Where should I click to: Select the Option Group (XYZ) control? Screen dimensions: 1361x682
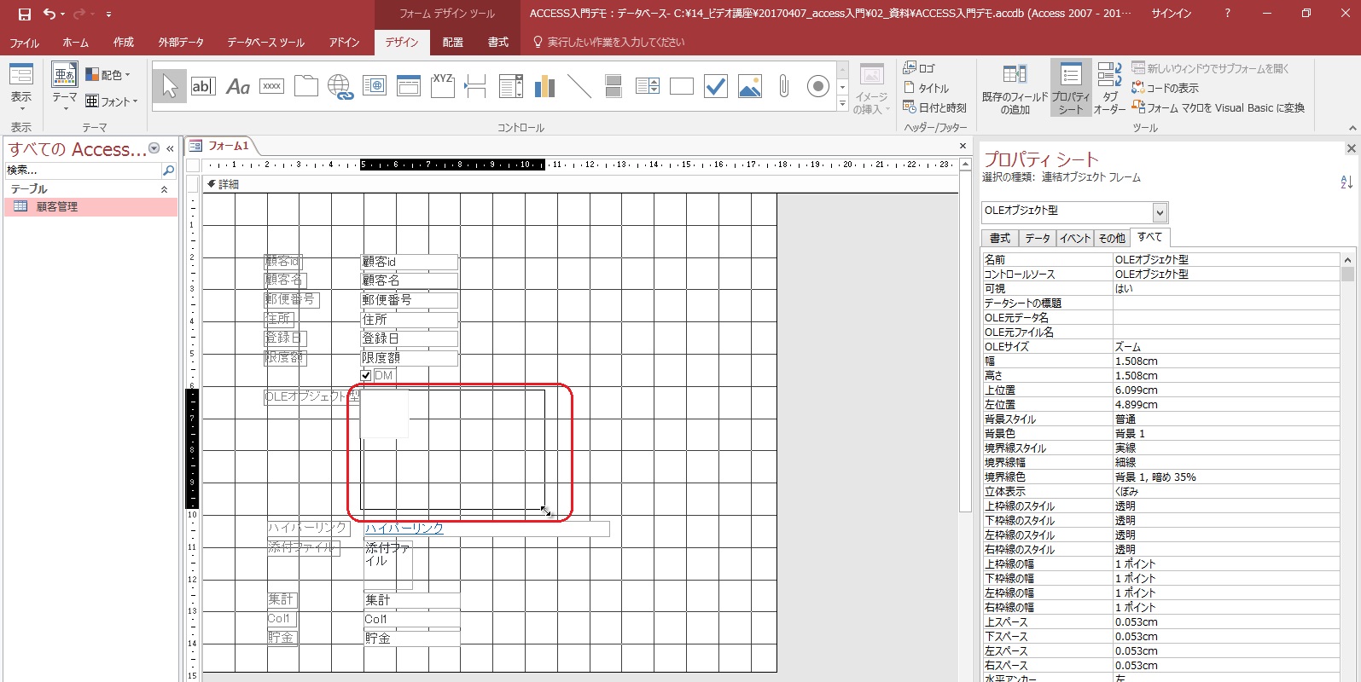pyautogui.click(x=443, y=86)
